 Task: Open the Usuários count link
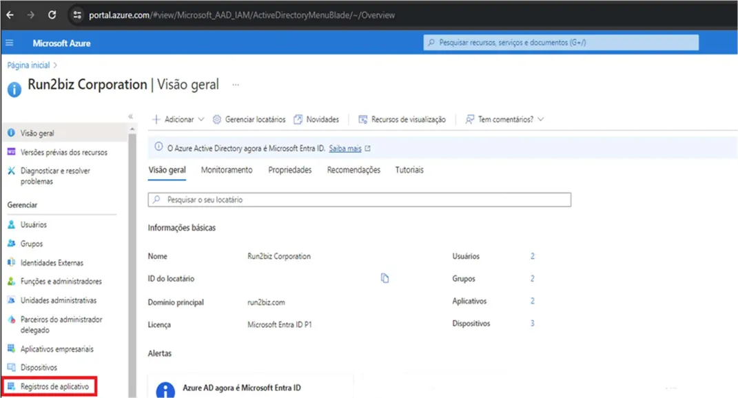click(533, 256)
